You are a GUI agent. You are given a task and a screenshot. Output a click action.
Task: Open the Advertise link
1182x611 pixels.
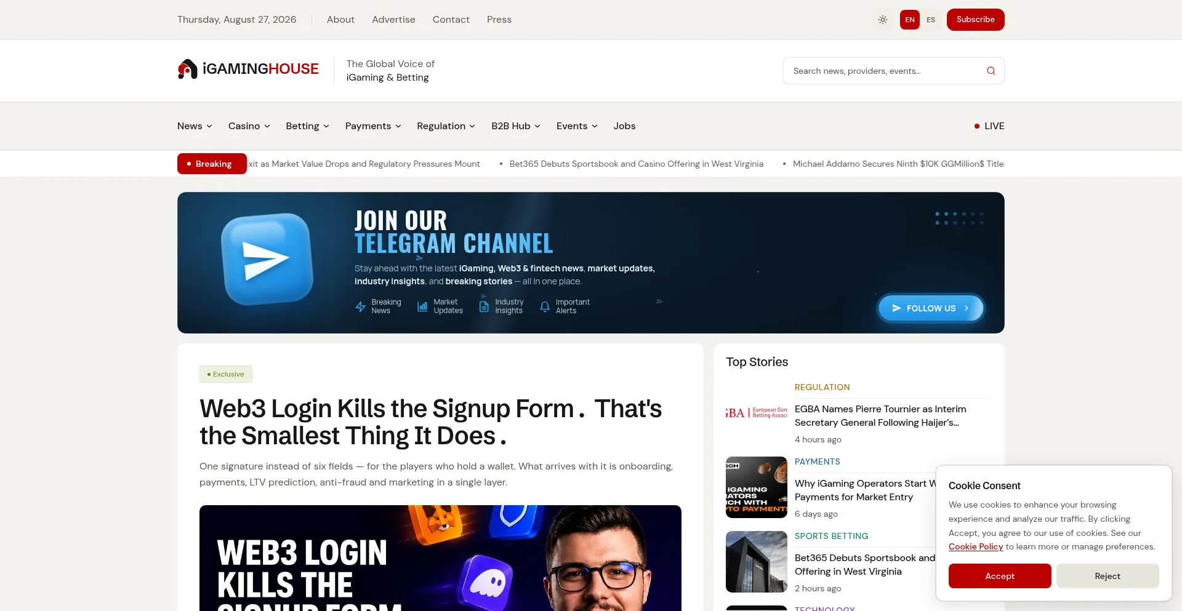pyautogui.click(x=393, y=20)
